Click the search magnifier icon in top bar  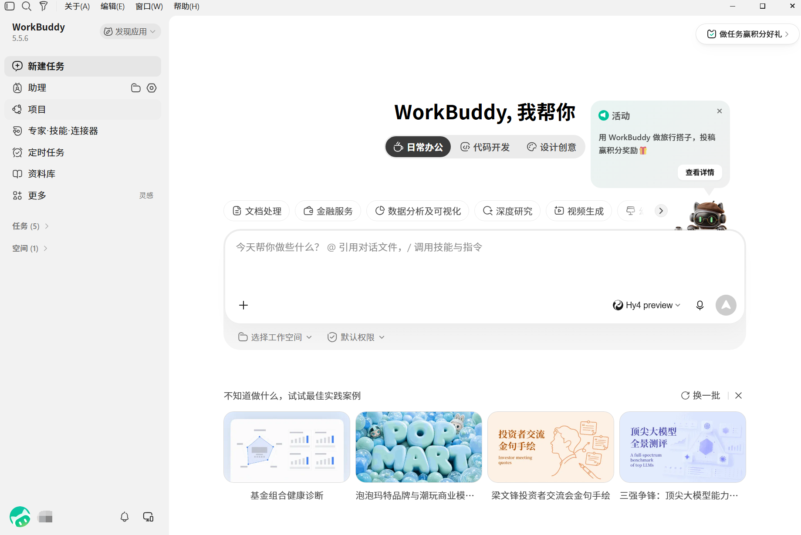point(27,6)
